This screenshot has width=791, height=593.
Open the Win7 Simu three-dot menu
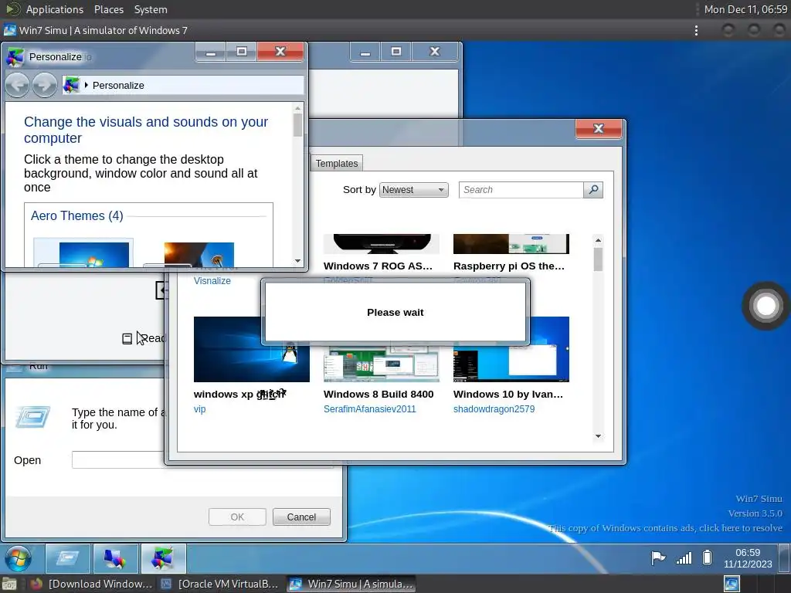[696, 31]
